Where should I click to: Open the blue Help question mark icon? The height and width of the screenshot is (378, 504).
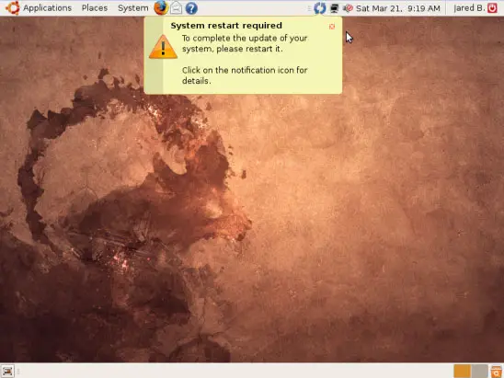click(x=191, y=8)
